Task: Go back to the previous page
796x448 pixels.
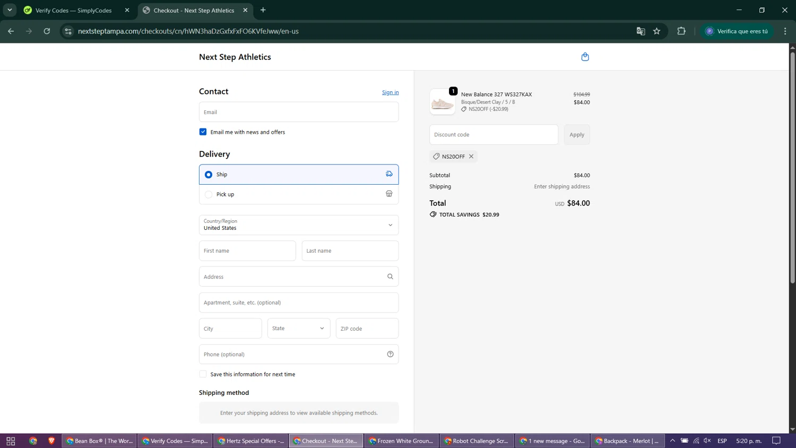Action: pos(11,31)
